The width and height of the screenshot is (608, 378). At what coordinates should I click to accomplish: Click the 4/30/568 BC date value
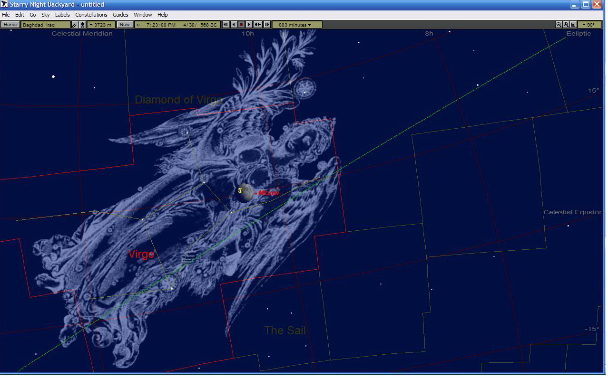click(200, 25)
